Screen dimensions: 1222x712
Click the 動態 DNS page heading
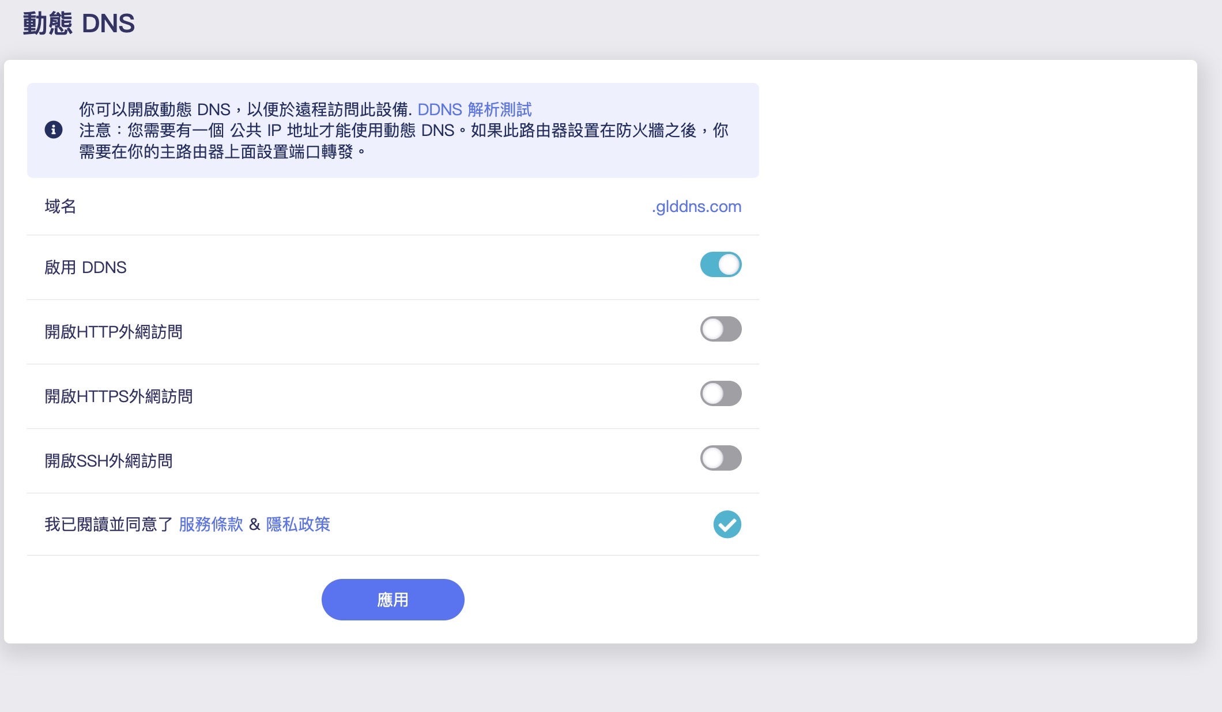(x=79, y=24)
